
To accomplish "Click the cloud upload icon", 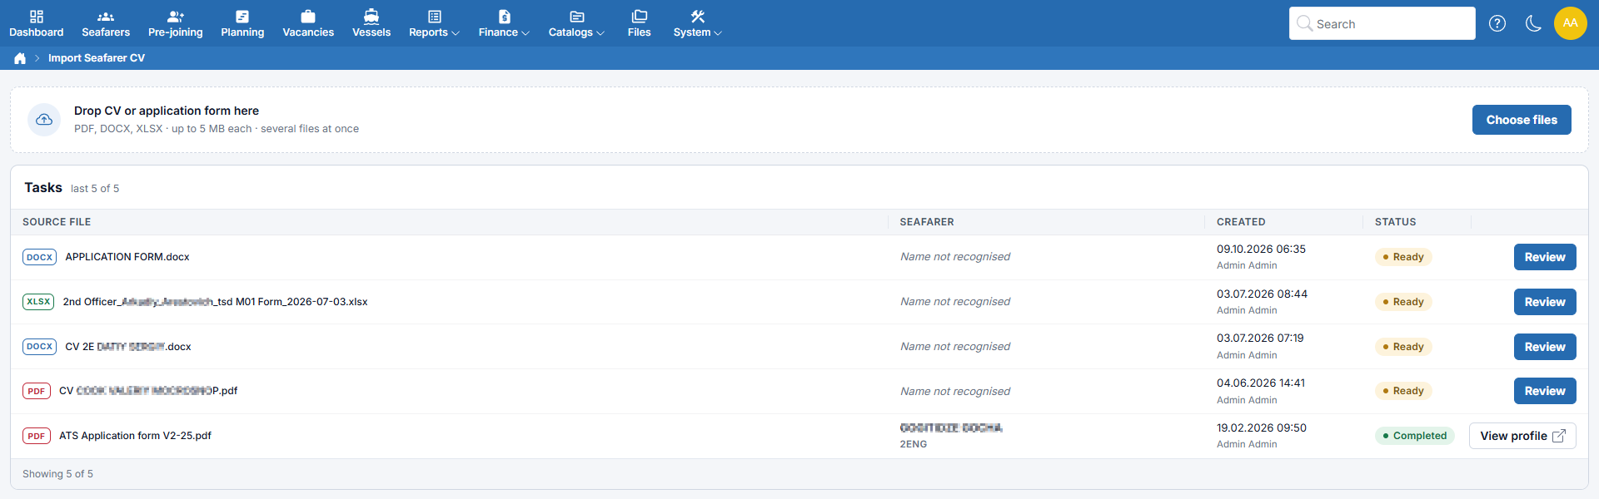I will (44, 120).
